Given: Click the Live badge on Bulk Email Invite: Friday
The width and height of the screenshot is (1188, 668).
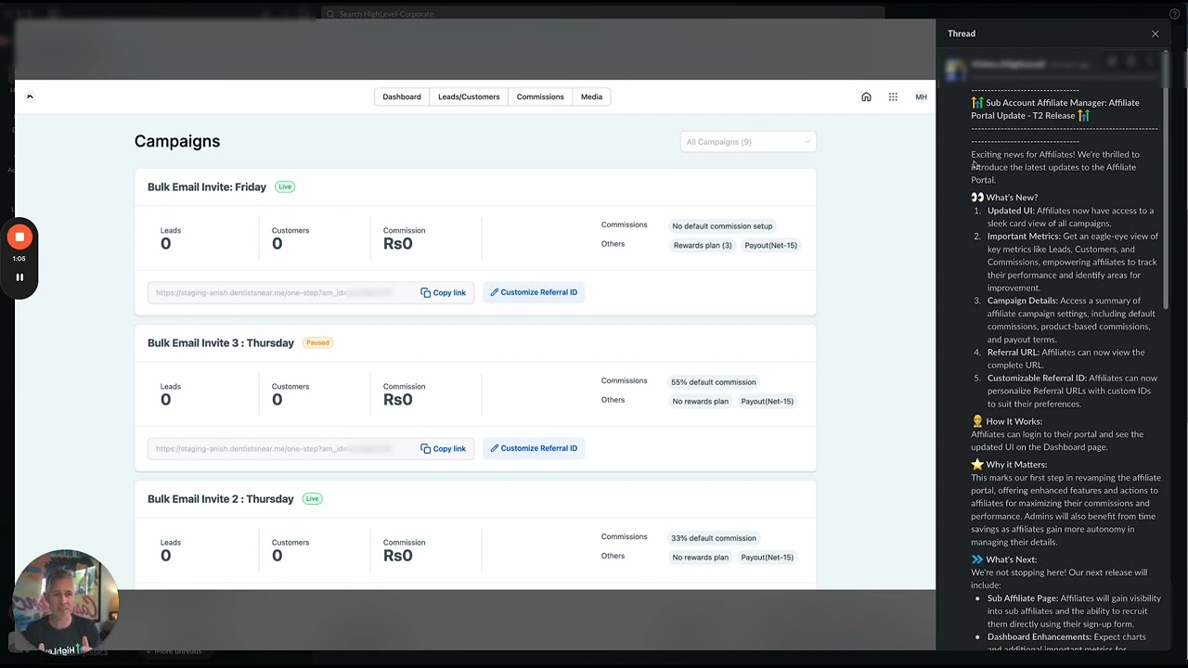Looking at the screenshot, I should tap(285, 186).
